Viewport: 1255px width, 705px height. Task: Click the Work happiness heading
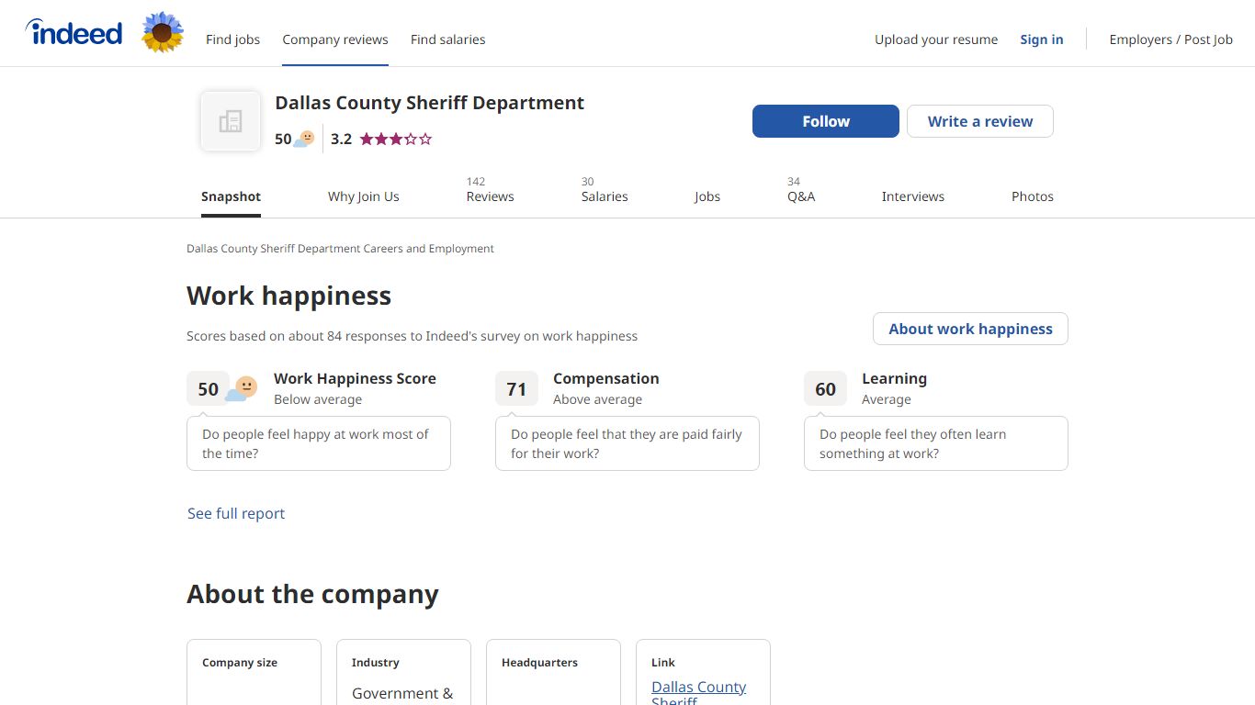tap(289, 296)
